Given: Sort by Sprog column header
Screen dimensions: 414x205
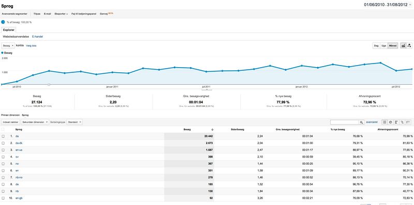Looking at the screenshot, I should point(19,130).
